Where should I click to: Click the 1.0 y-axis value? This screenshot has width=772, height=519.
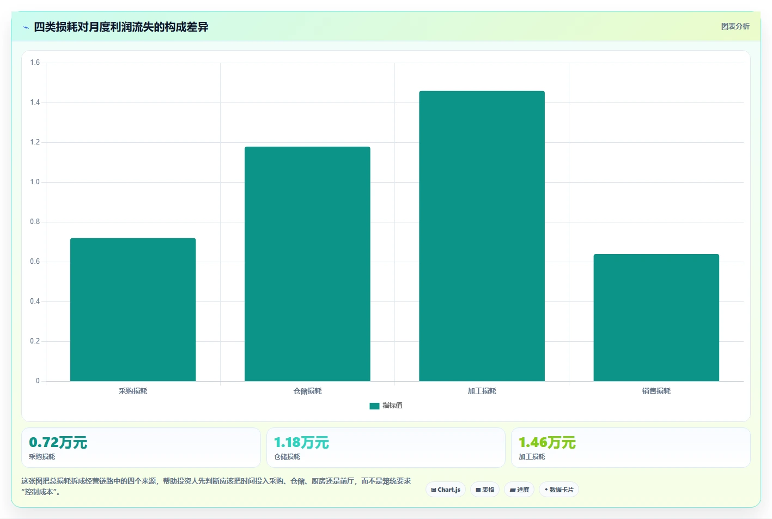(x=35, y=182)
